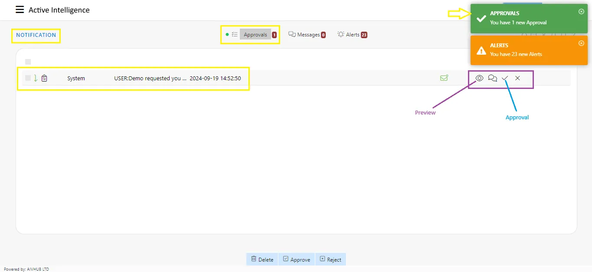
Task: Click the Active Intelligence title
Action: 59,10
